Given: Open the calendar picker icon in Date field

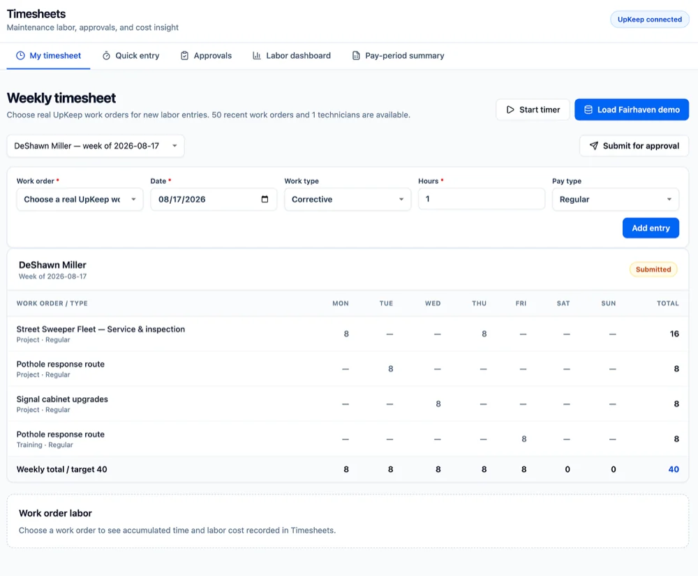Looking at the screenshot, I should pyautogui.click(x=265, y=199).
